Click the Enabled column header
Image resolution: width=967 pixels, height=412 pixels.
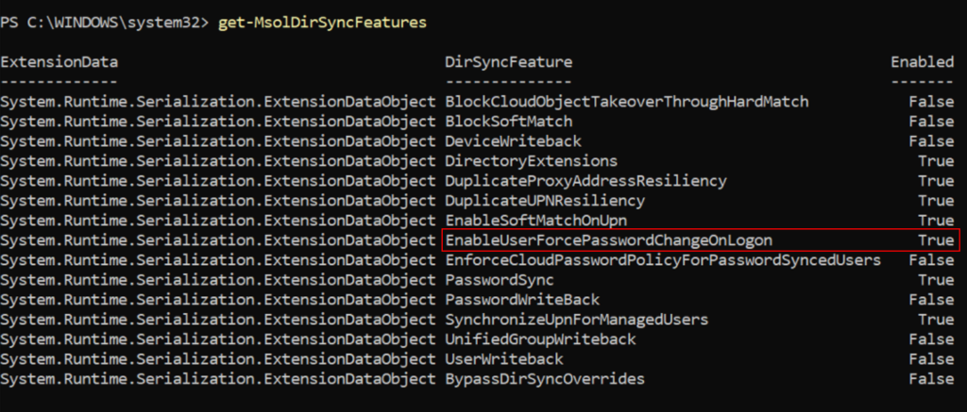[922, 61]
